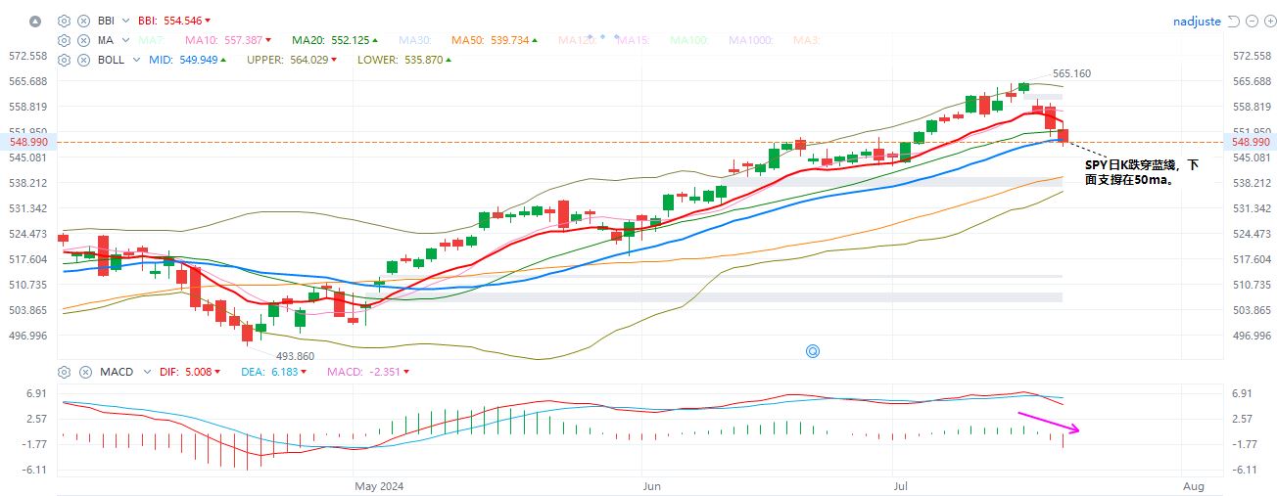Collapse the indicator list with the round arrow icon
This screenshot has height=496, width=1277.
36,21
